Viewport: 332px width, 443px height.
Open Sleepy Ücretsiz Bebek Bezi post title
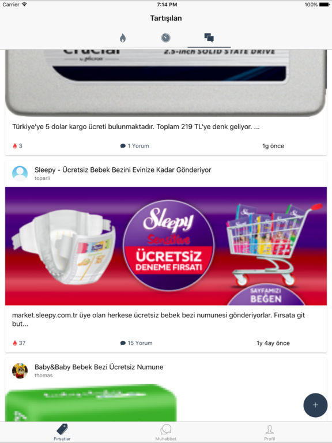click(123, 170)
